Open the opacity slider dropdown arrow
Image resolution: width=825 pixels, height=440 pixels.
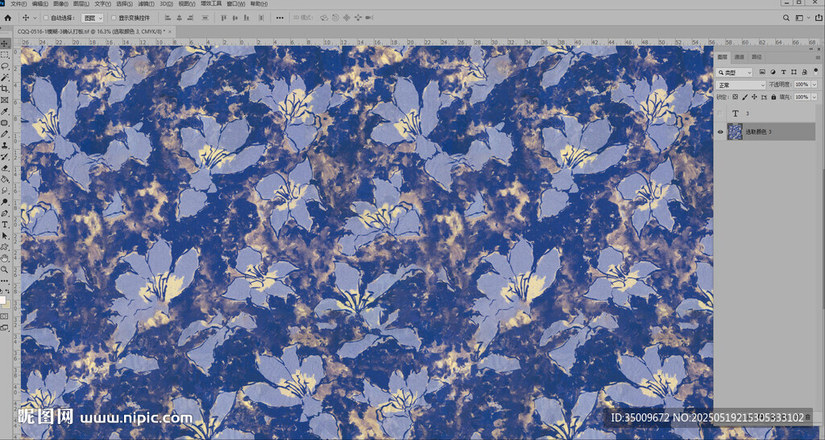pos(815,85)
